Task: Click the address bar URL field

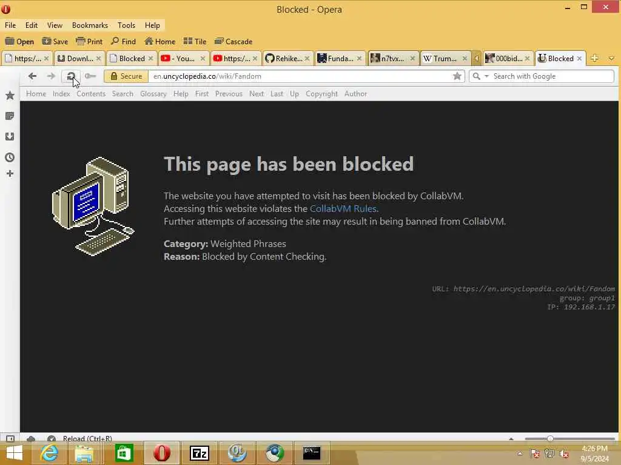Action: pos(300,76)
